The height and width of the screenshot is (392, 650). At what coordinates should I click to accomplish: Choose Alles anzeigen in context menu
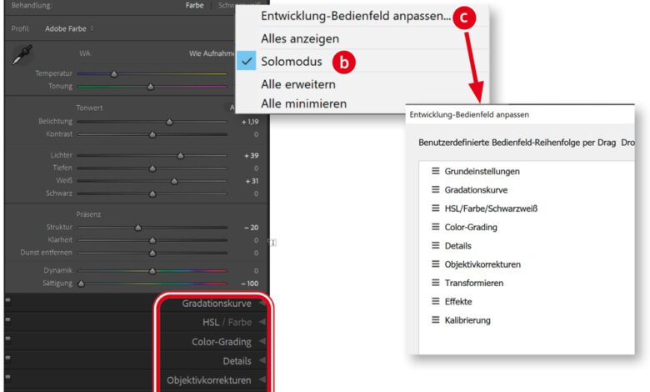[300, 38]
